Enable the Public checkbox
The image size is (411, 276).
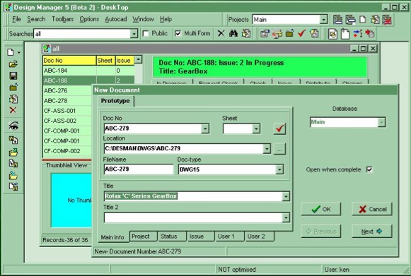(146, 33)
